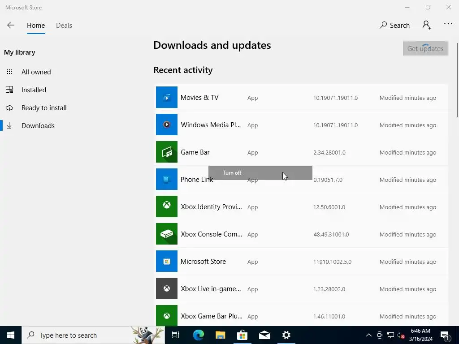Image resolution: width=459 pixels, height=344 pixels.
Task: Click the Phone Link name
Action: click(x=197, y=180)
